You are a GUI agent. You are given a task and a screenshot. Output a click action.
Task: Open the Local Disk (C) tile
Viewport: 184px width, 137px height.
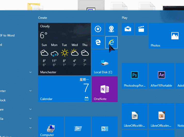(x=105, y=62)
